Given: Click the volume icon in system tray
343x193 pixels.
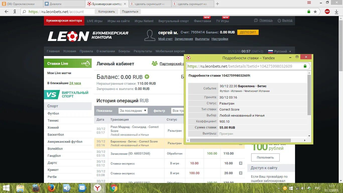Looking at the screenshot, I should (x=303, y=188).
